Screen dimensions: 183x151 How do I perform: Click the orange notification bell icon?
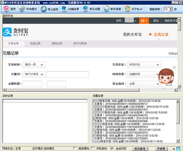143,21
